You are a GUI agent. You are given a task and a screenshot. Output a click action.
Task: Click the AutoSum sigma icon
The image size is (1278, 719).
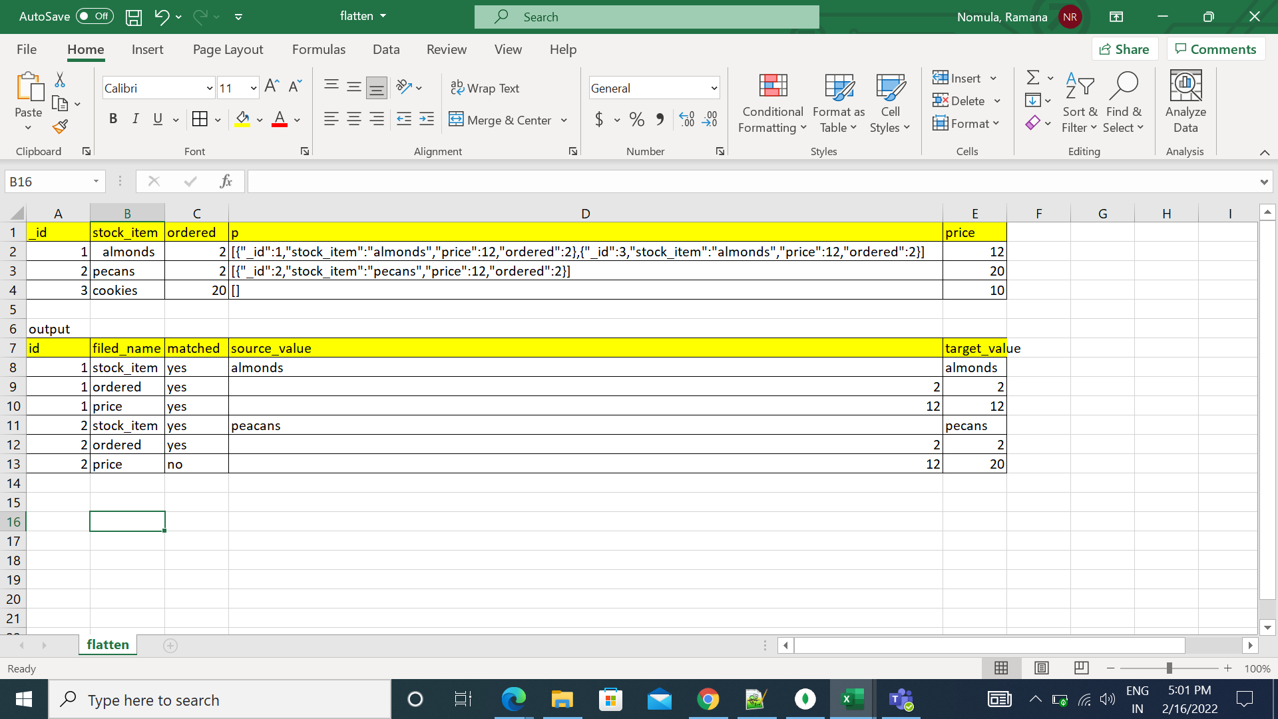pyautogui.click(x=1032, y=78)
